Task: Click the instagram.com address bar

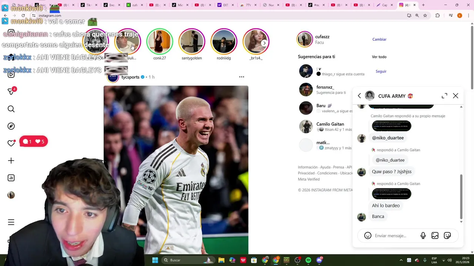Action: tap(218, 16)
